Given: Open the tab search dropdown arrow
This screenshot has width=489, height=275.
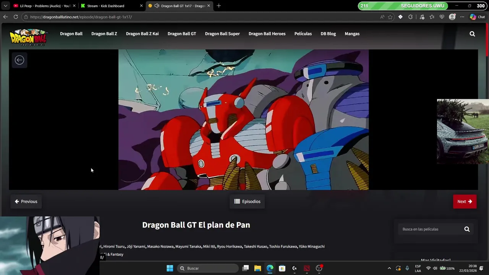Looking at the screenshot, I should click(x=5, y=6).
